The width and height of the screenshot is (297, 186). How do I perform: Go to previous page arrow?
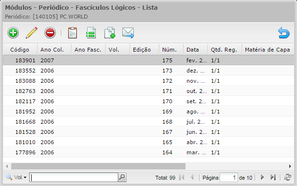click(192, 177)
